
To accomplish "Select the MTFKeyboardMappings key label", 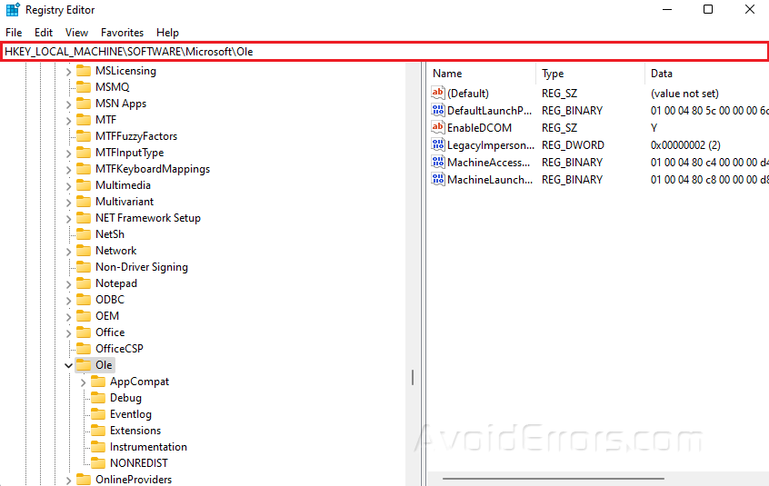I will pos(153,169).
